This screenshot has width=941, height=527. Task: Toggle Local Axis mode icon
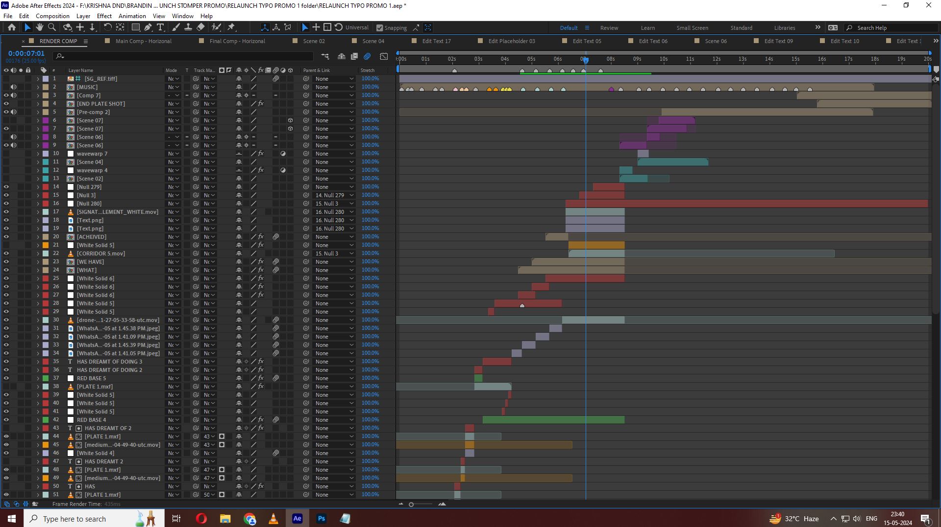click(x=265, y=27)
